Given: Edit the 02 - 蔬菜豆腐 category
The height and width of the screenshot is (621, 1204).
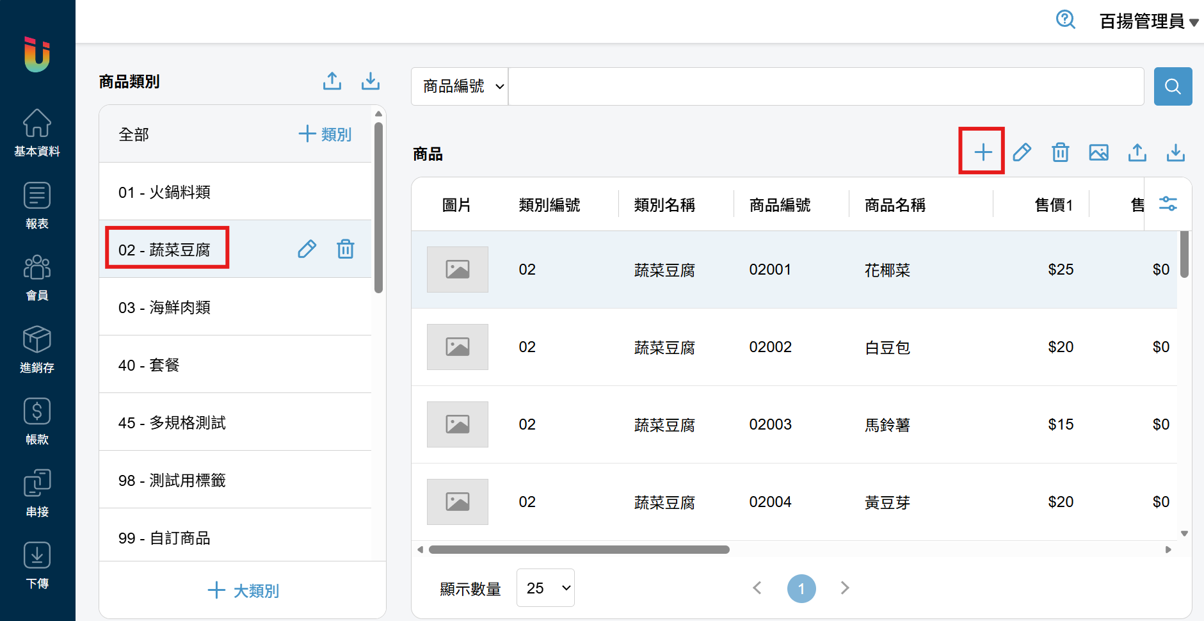Looking at the screenshot, I should pyautogui.click(x=307, y=249).
